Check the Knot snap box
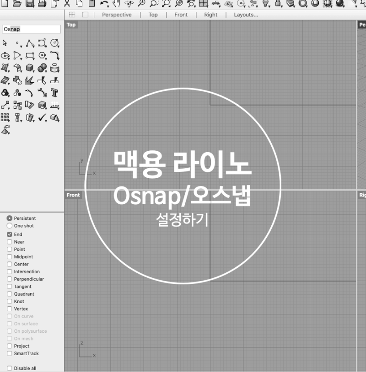This screenshot has width=366, height=372. tap(10, 301)
